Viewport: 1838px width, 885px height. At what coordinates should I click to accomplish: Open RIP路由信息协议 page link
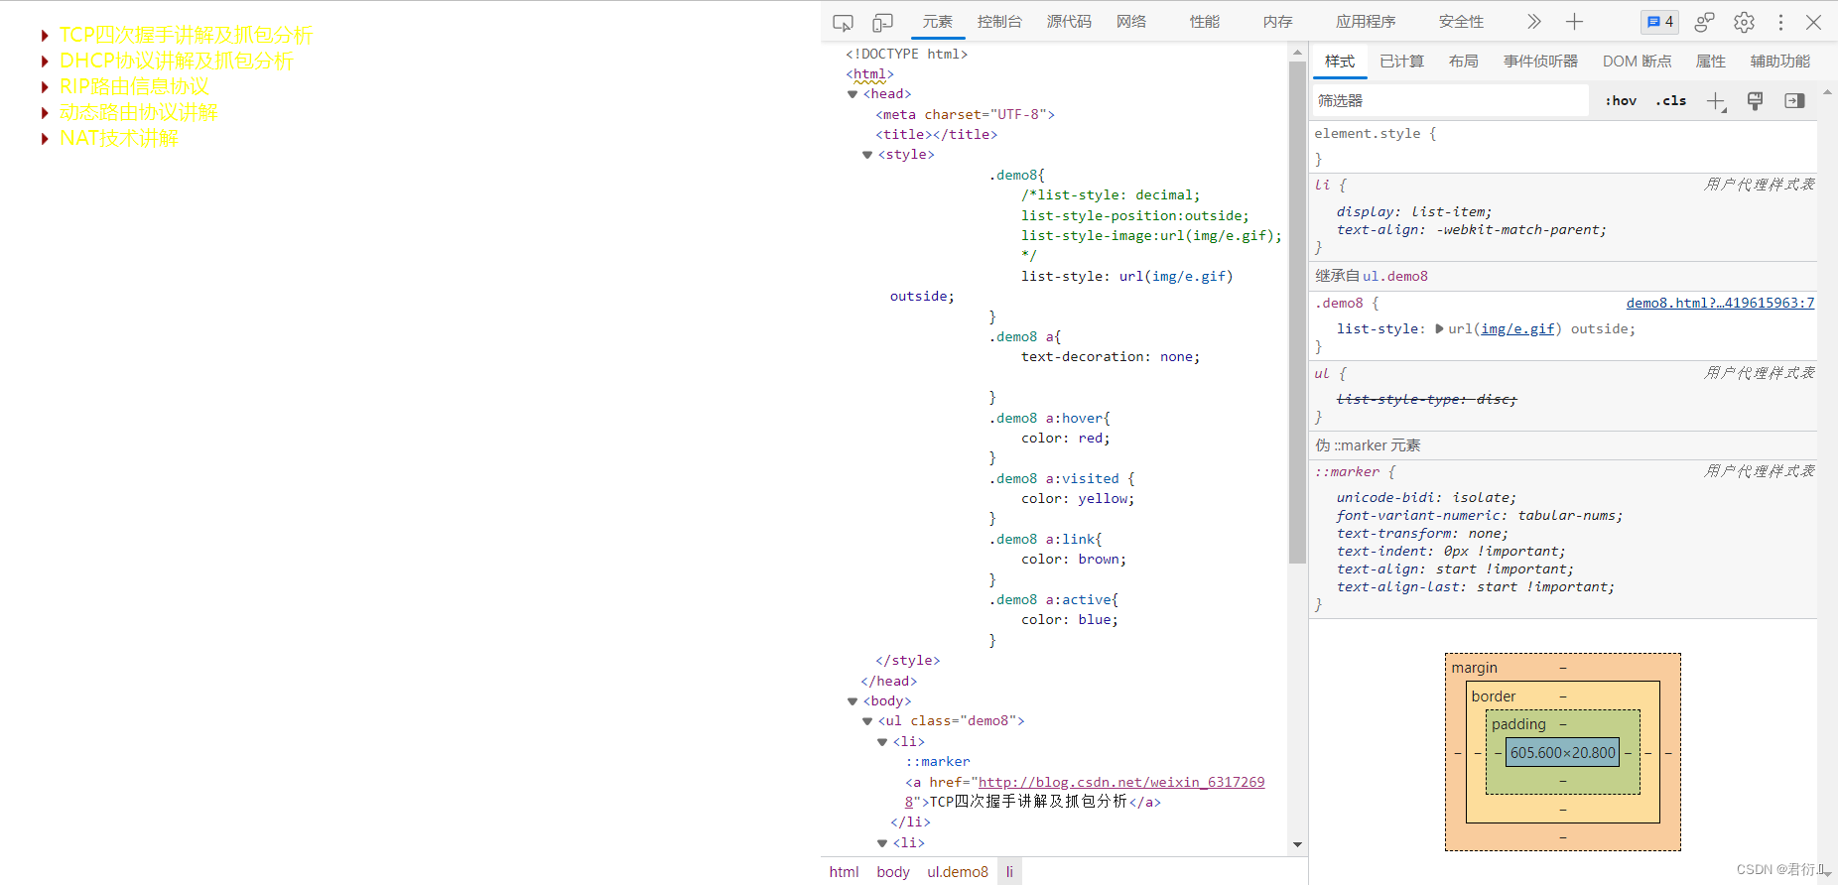pyautogui.click(x=134, y=86)
